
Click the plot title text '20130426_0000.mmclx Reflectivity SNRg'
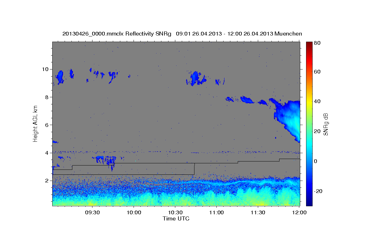(117, 34)
